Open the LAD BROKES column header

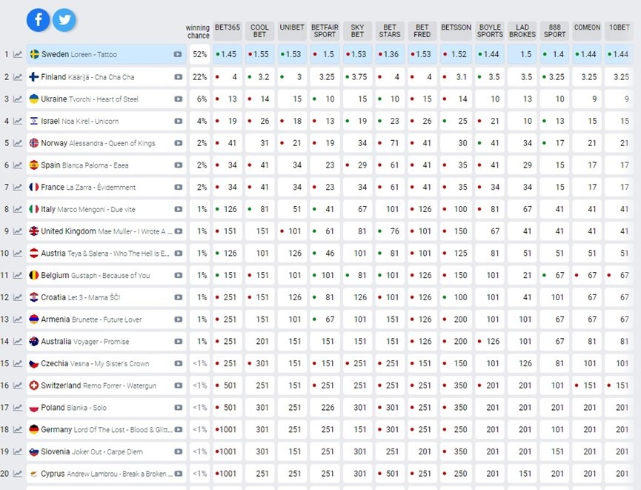[522, 30]
